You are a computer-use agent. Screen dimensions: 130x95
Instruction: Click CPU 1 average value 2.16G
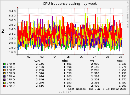95,67
